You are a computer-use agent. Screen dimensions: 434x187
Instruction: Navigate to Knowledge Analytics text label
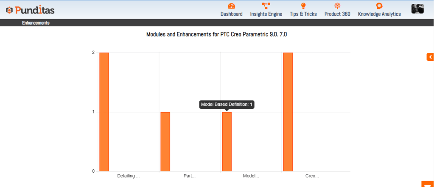coord(379,14)
